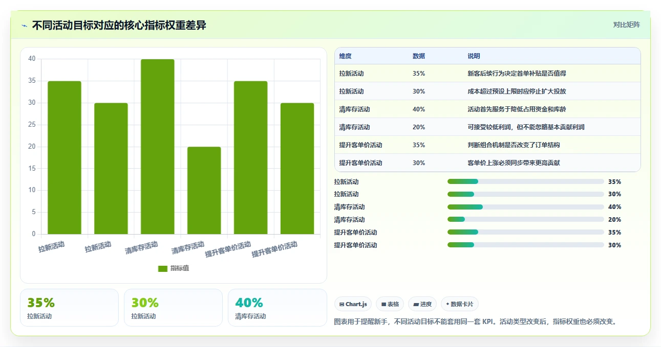Click the shortest 清库存活动 bar reaching 20

(x=204, y=191)
